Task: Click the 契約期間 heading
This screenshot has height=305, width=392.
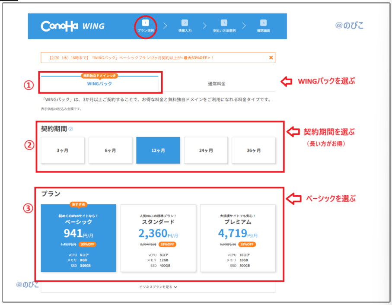Action: tap(54, 129)
